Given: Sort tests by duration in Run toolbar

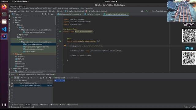Looking at the screenshot, I should point(25,78).
